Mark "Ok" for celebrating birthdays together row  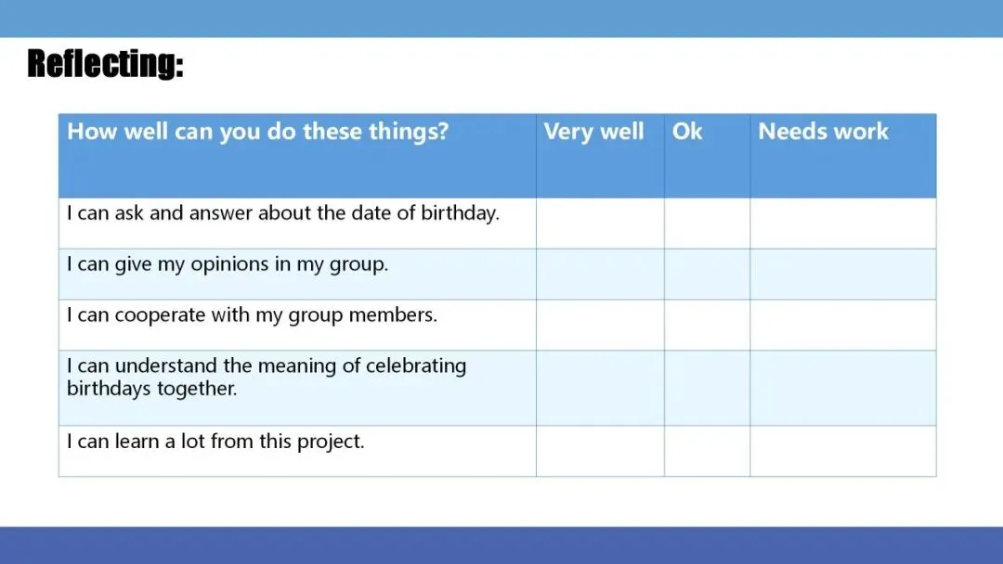click(x=707, y=389)
